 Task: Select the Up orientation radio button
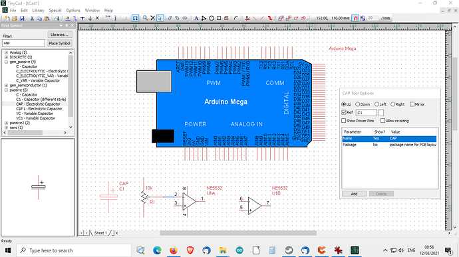pyautogui.click(x=344, y=104)
